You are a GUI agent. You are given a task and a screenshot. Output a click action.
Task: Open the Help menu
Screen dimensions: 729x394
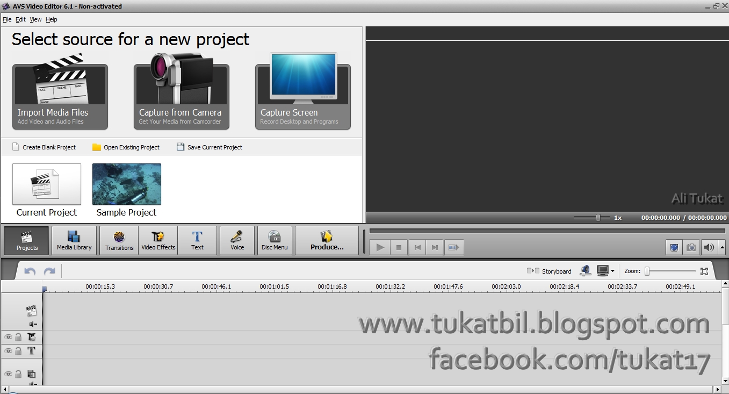point(52,19)
